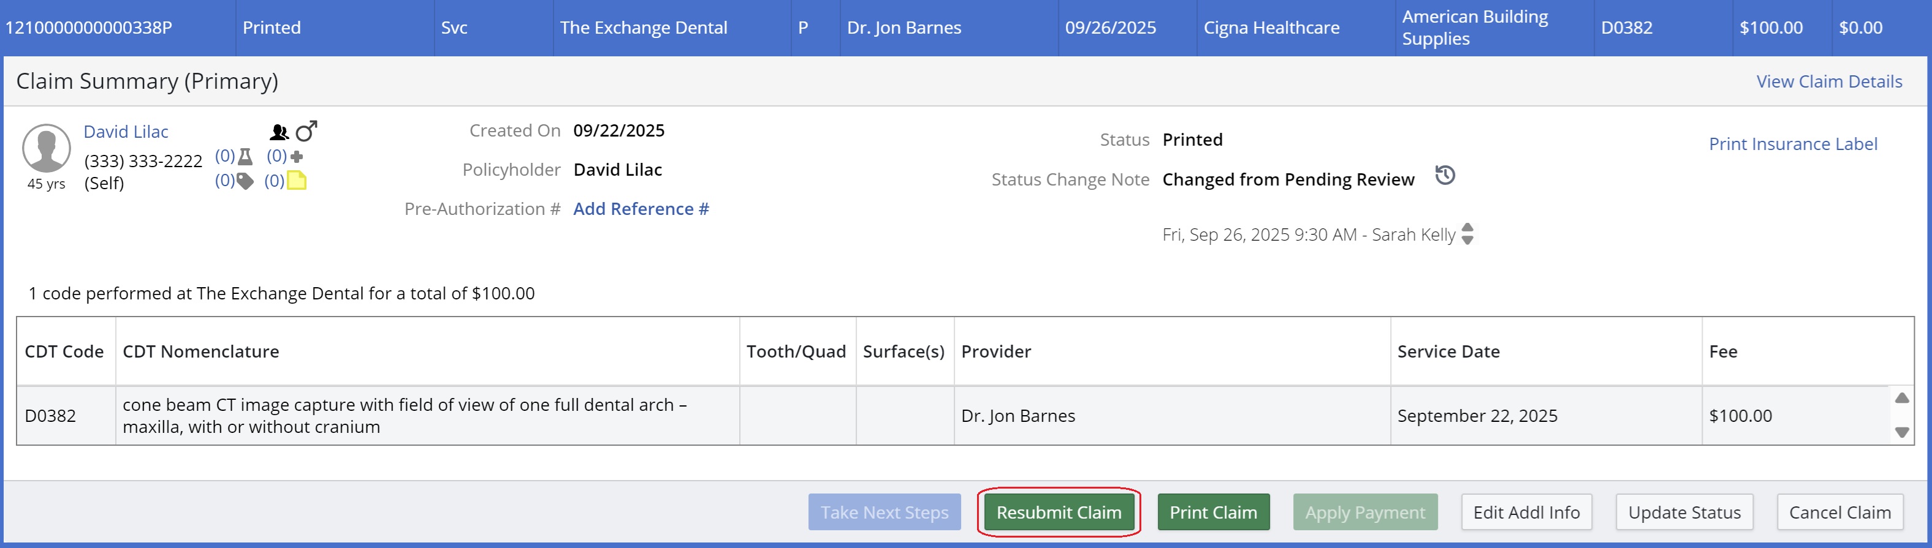Click the Update Status button
Image resolution: width=1932 pixels, height=548 pixels.
(x=1684, y=512)
